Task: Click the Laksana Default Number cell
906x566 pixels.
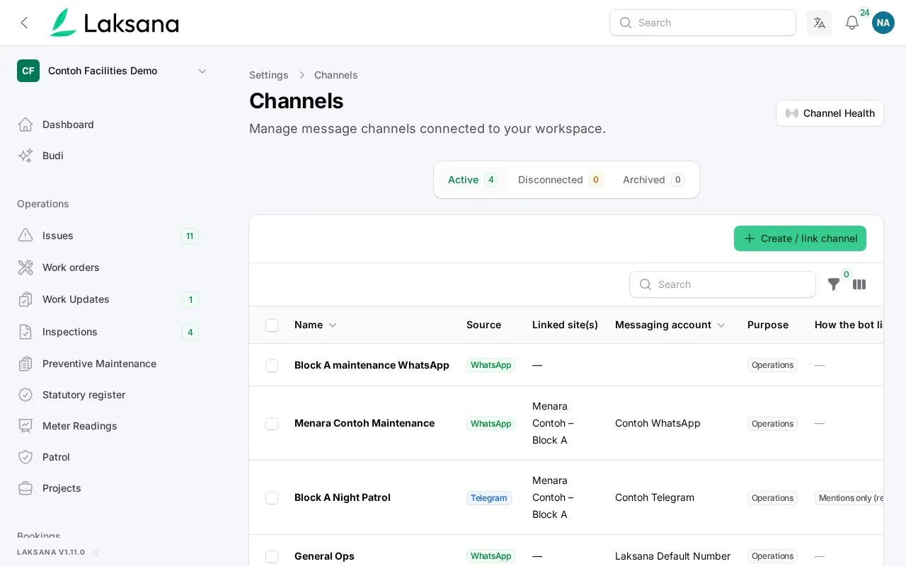Action: [672, 556]
